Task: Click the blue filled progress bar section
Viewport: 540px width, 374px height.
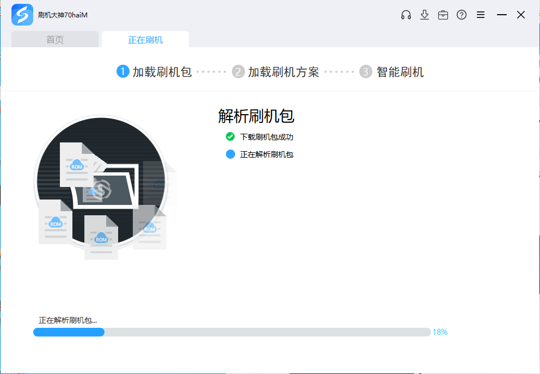Action: [x=69, y=332]
